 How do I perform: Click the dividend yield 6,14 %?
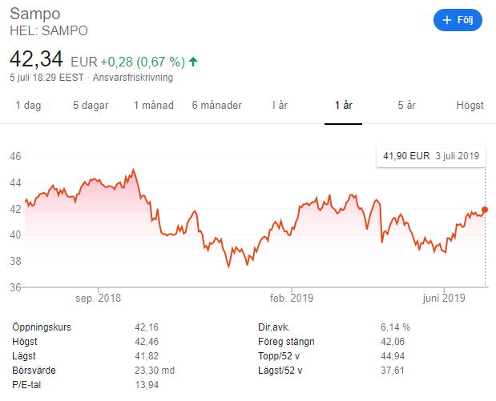[395, 327]
